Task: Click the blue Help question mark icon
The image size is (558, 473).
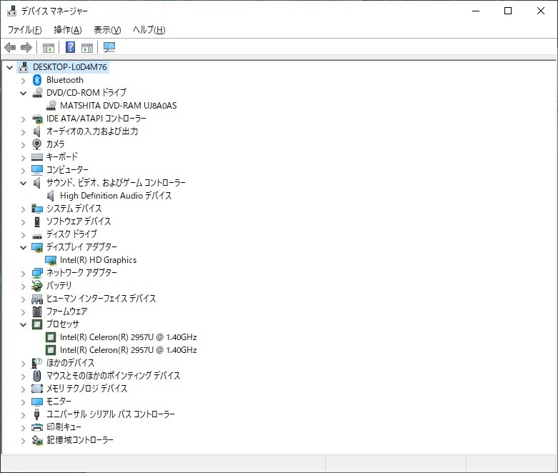Action: (71, 47)
